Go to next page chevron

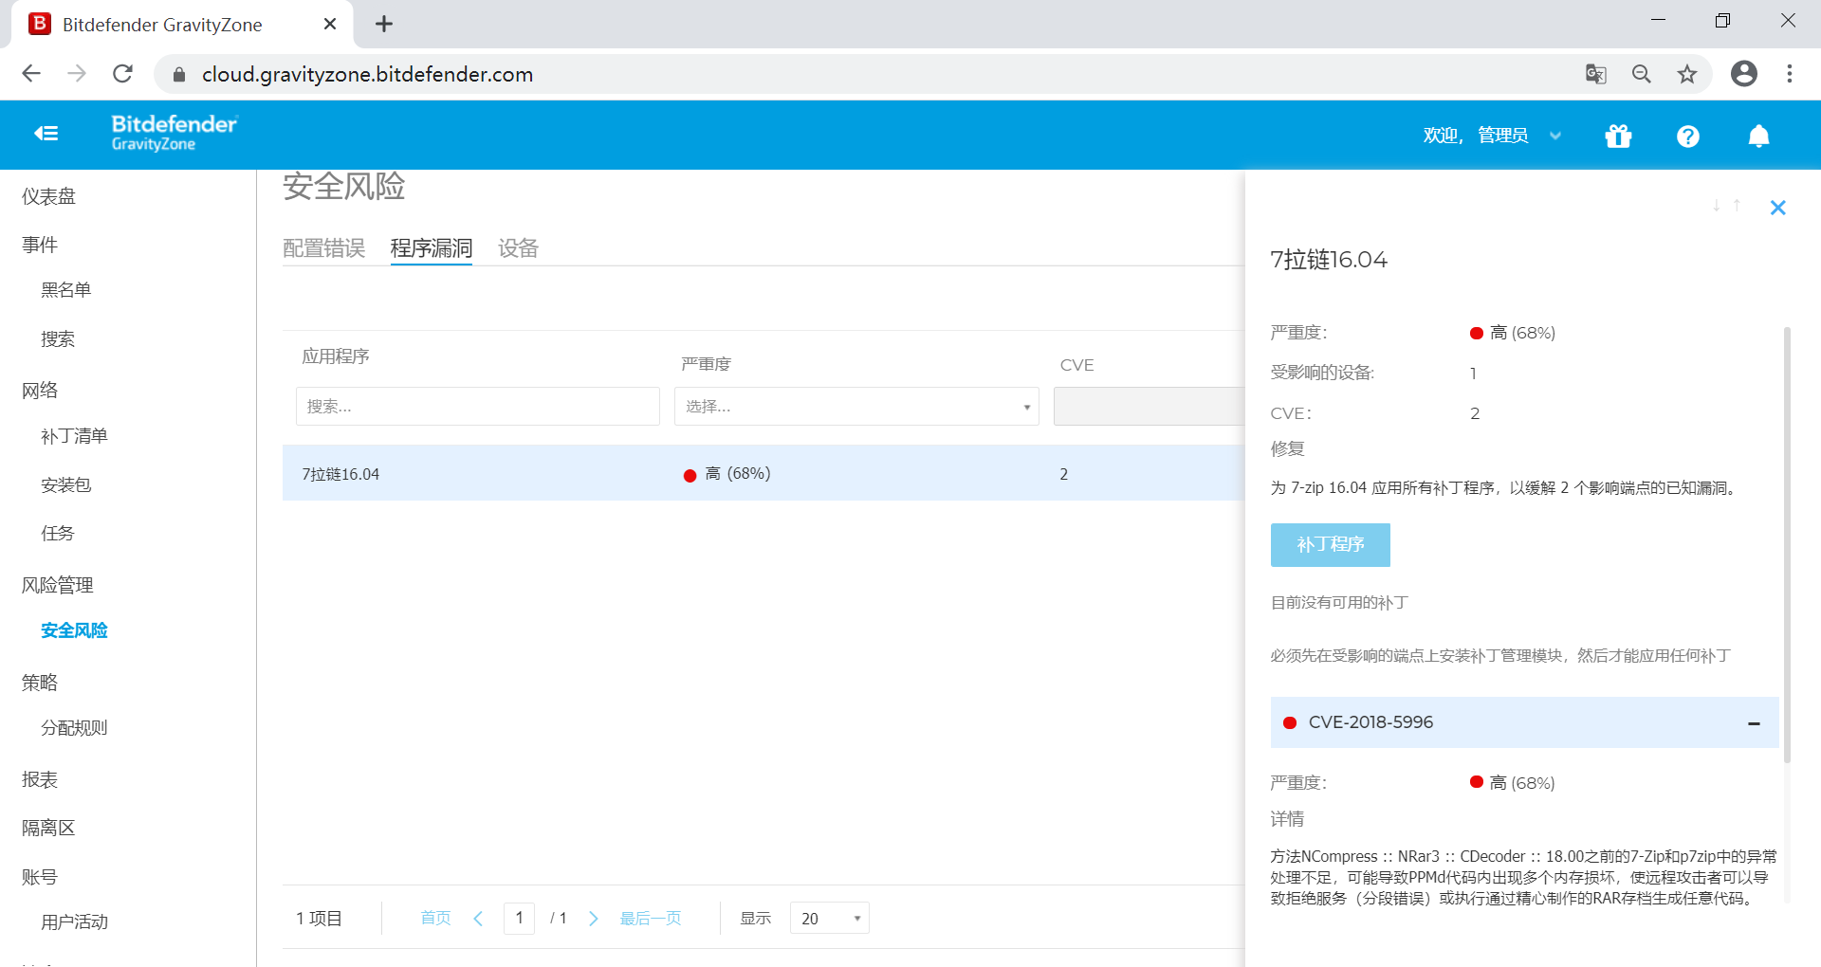pos(594,919)
